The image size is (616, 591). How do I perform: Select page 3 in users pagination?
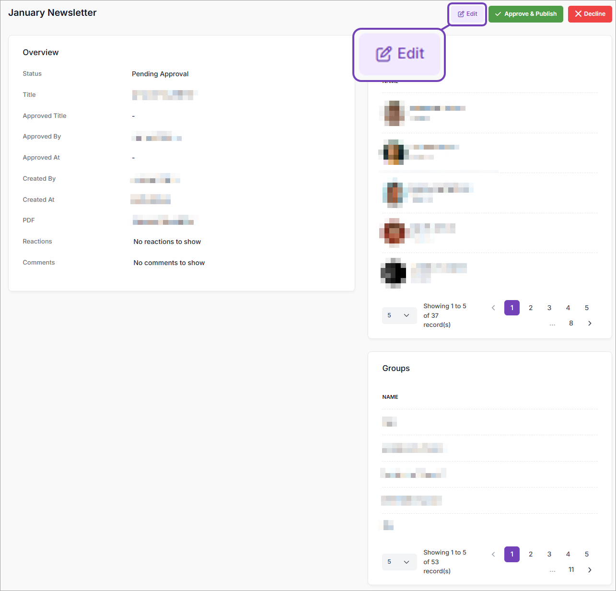point(549,308)
